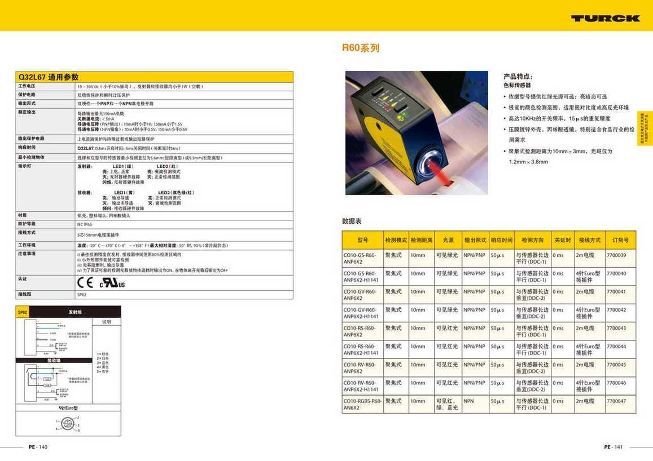Click the PE - 140 page number
Viewport: 653px width, 461px height.
[x=38, y=447]
